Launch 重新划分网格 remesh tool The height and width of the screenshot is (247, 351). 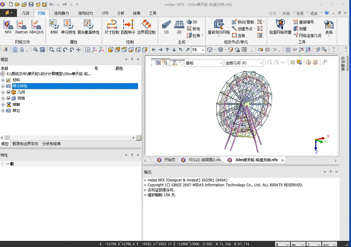click(x=219, y=27)
